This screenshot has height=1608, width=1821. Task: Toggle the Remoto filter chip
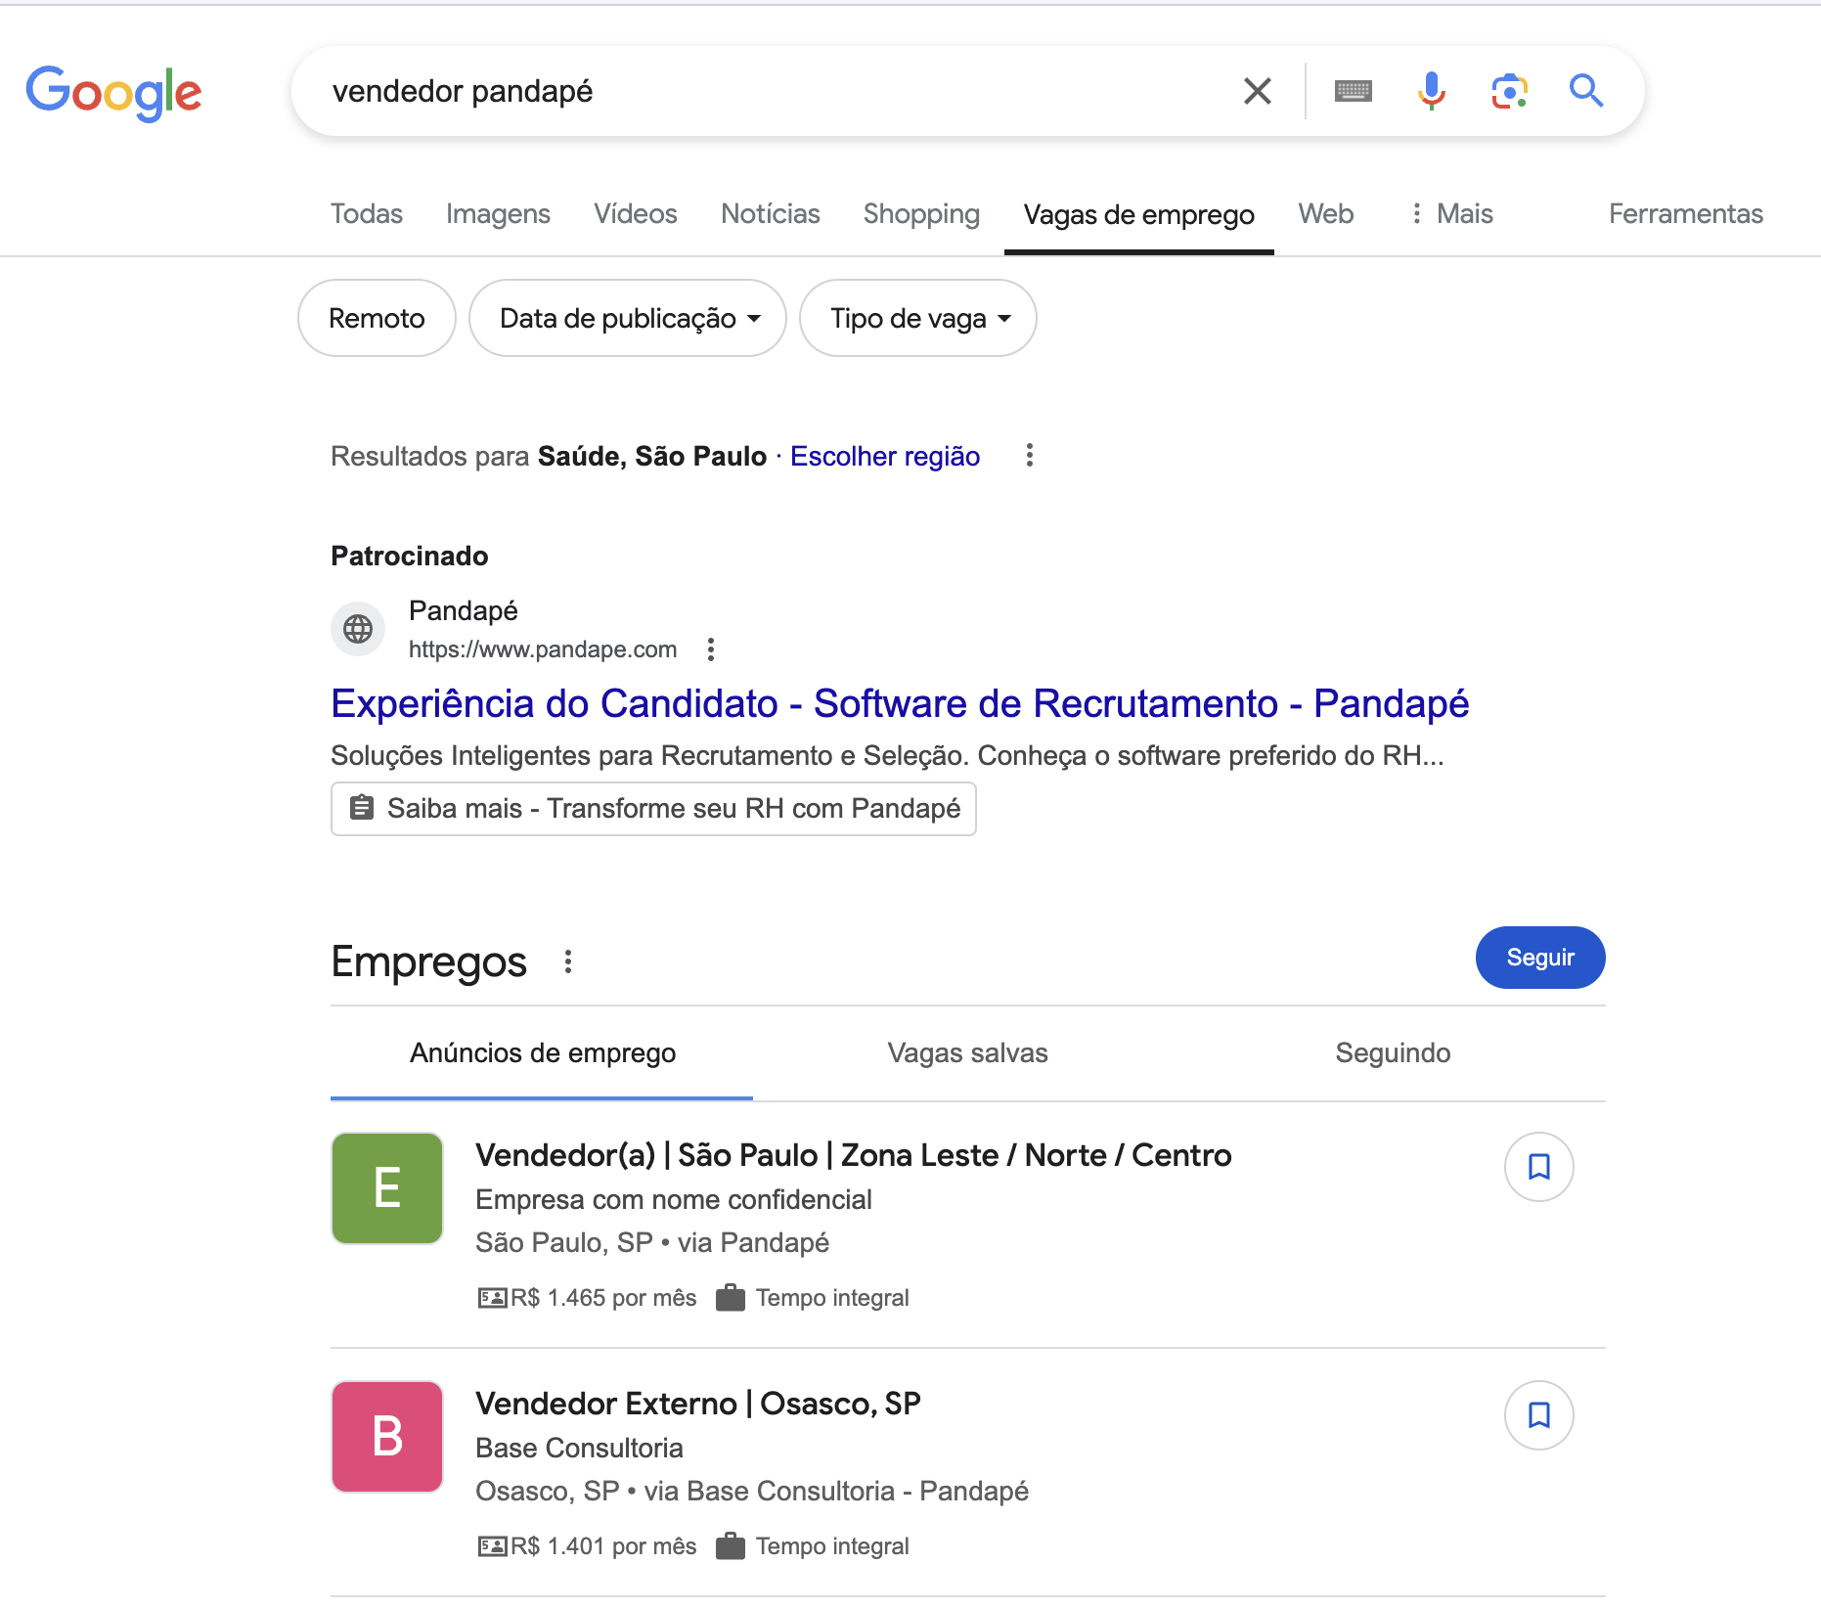tap(377, 318)
